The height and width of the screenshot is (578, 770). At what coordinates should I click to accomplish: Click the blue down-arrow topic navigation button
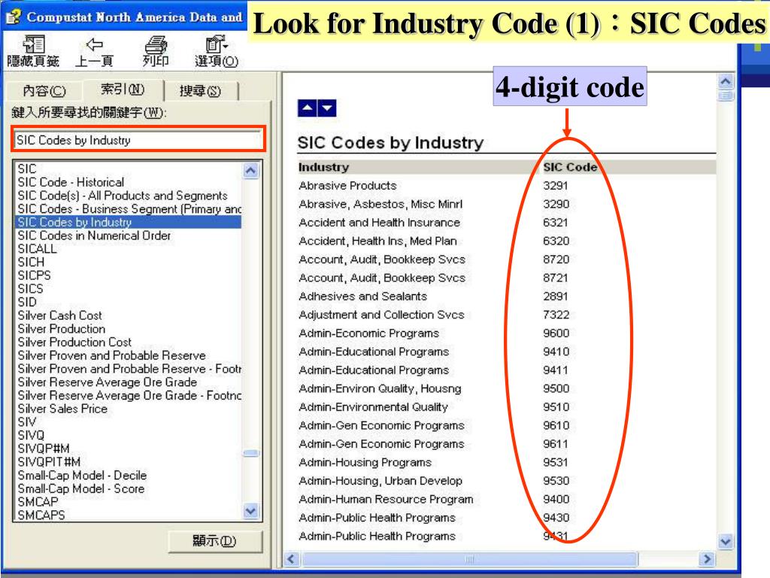click(x=327, y=108)
